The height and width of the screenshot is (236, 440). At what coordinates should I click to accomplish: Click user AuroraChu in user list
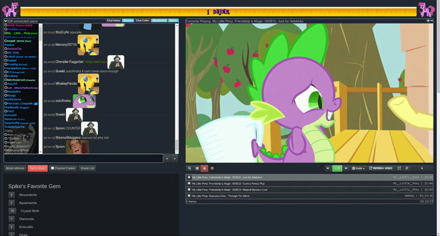pyautogui.click(x=14, y=48)
